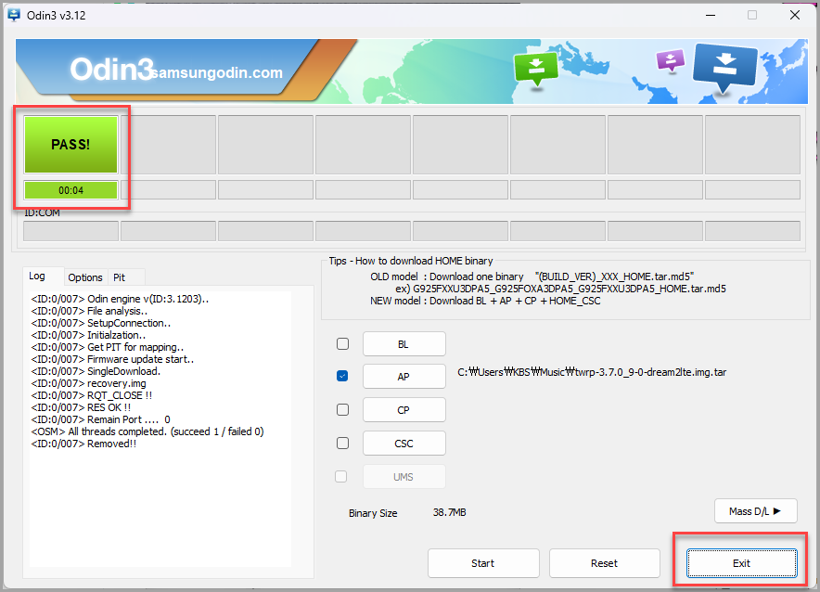Uncheck the AP checkbox
Image resolution: width=820 pixels, height=592 pixels.
click(342, 376)
